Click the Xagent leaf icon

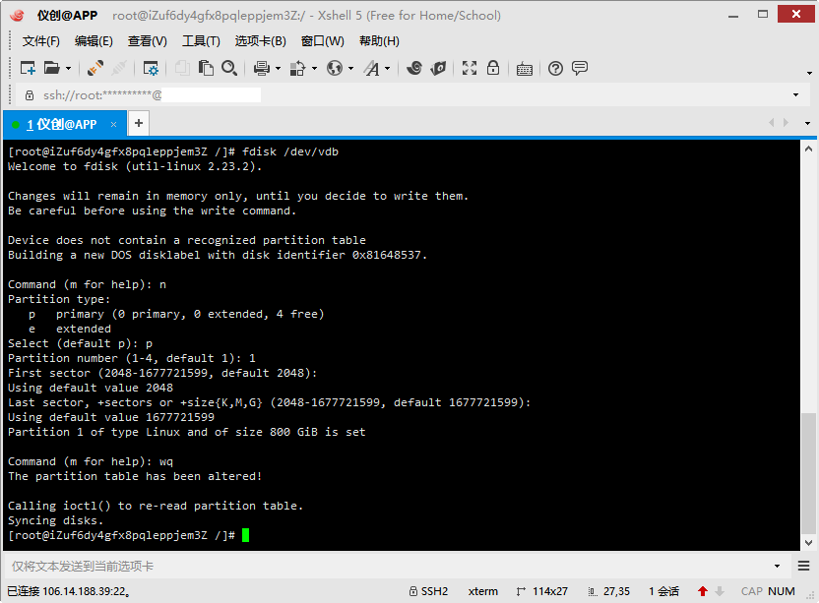(439, 68)
